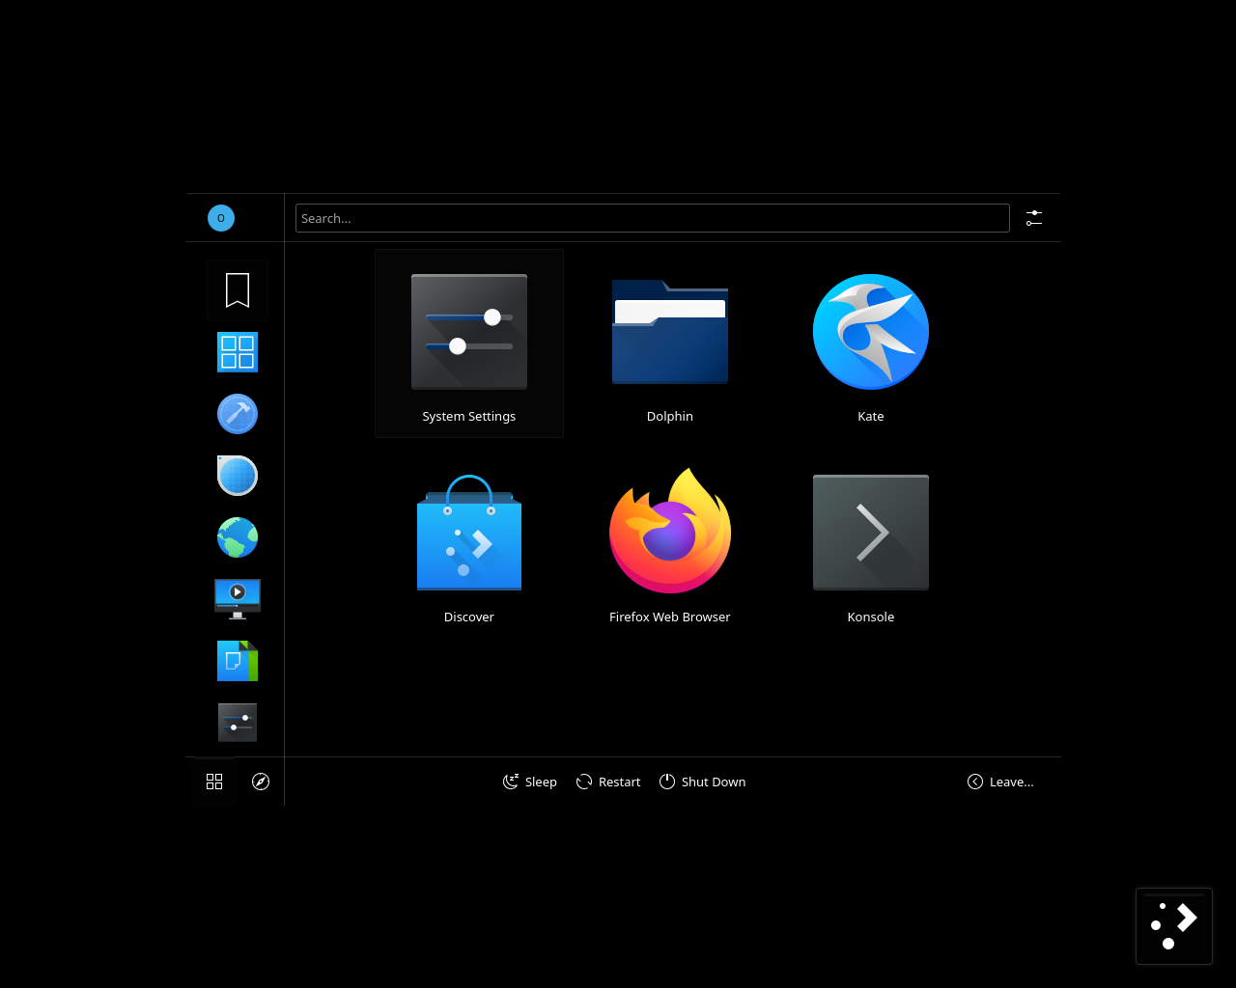Open the Office category in sidebar
Viewport: 1236px width, 988px height.
(238, 661)
